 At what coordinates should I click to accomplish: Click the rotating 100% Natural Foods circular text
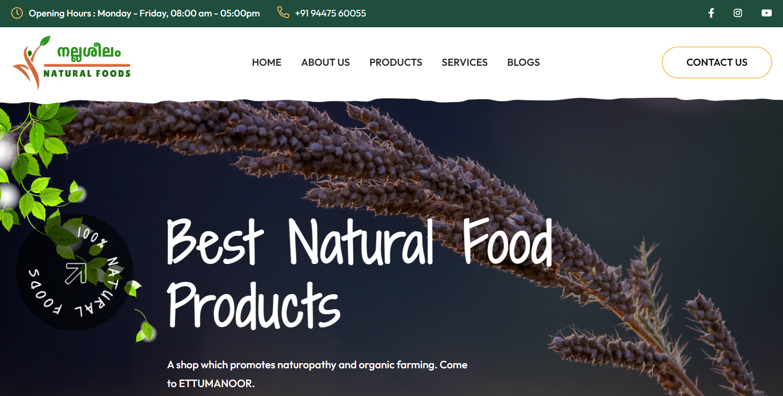pos(74,272)
